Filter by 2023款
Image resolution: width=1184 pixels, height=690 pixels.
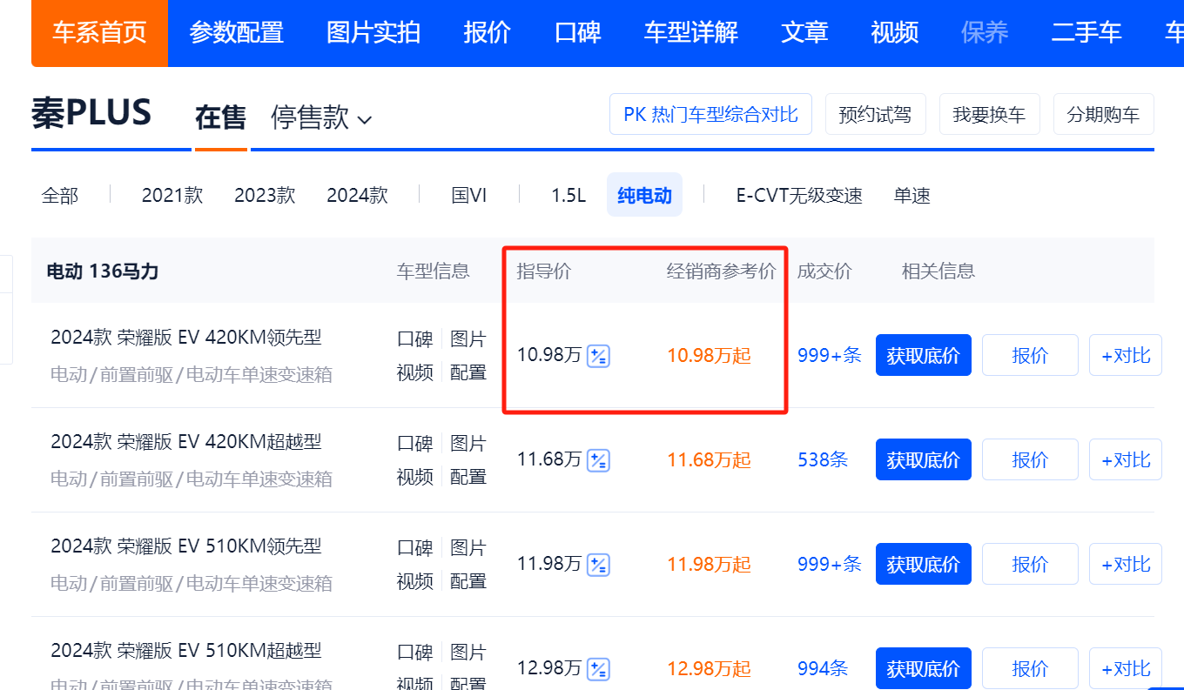click(265, 195)
